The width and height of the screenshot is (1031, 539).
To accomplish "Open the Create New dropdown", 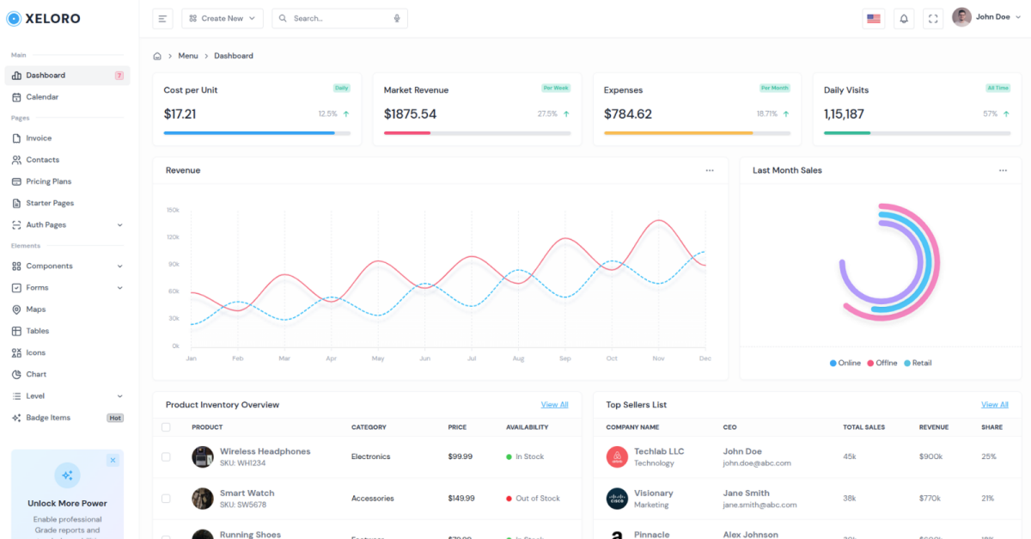I will pyautogui.click(x=223, y=18).
